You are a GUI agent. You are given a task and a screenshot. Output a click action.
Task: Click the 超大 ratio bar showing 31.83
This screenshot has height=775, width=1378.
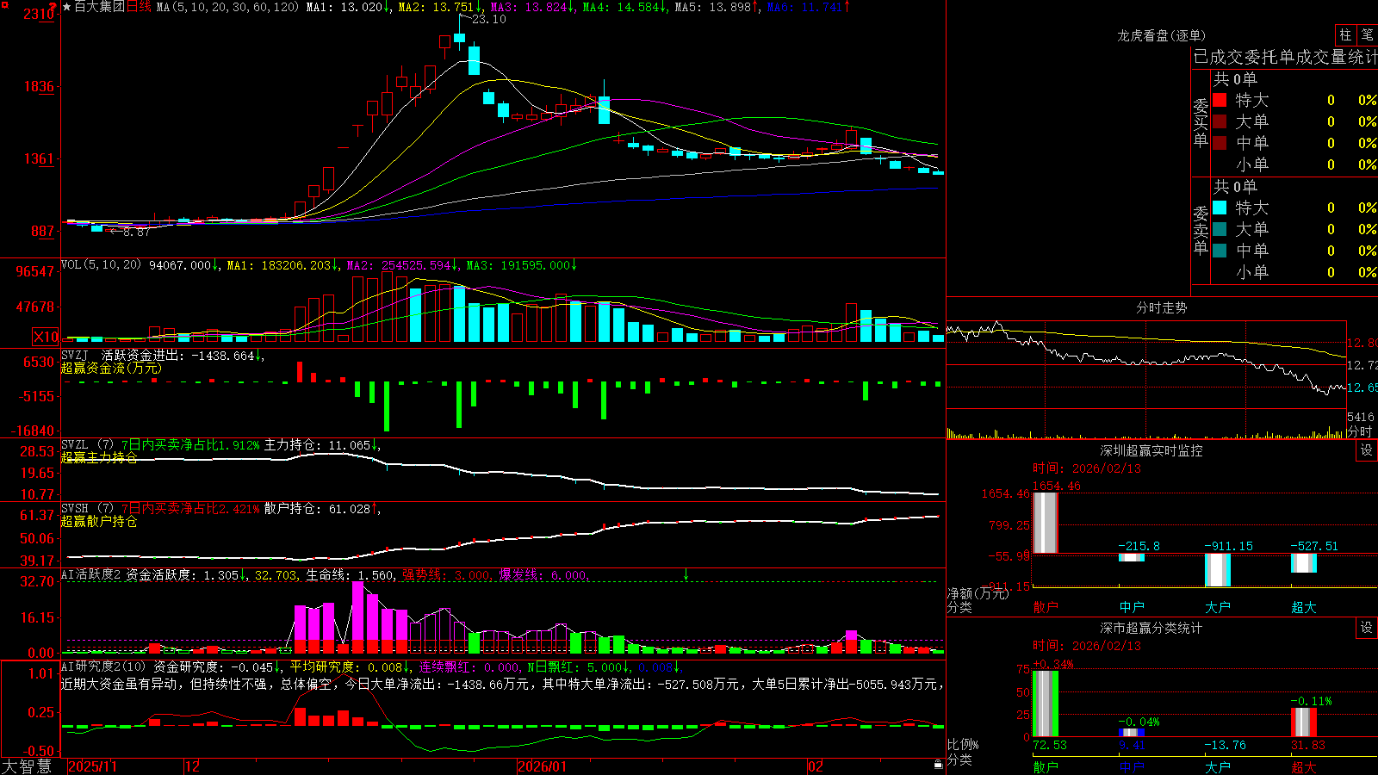(1304, 722)
